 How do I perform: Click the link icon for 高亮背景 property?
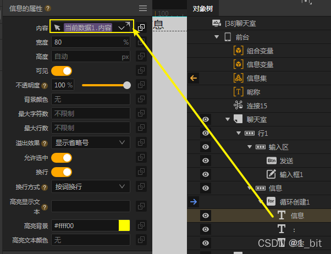141,225
